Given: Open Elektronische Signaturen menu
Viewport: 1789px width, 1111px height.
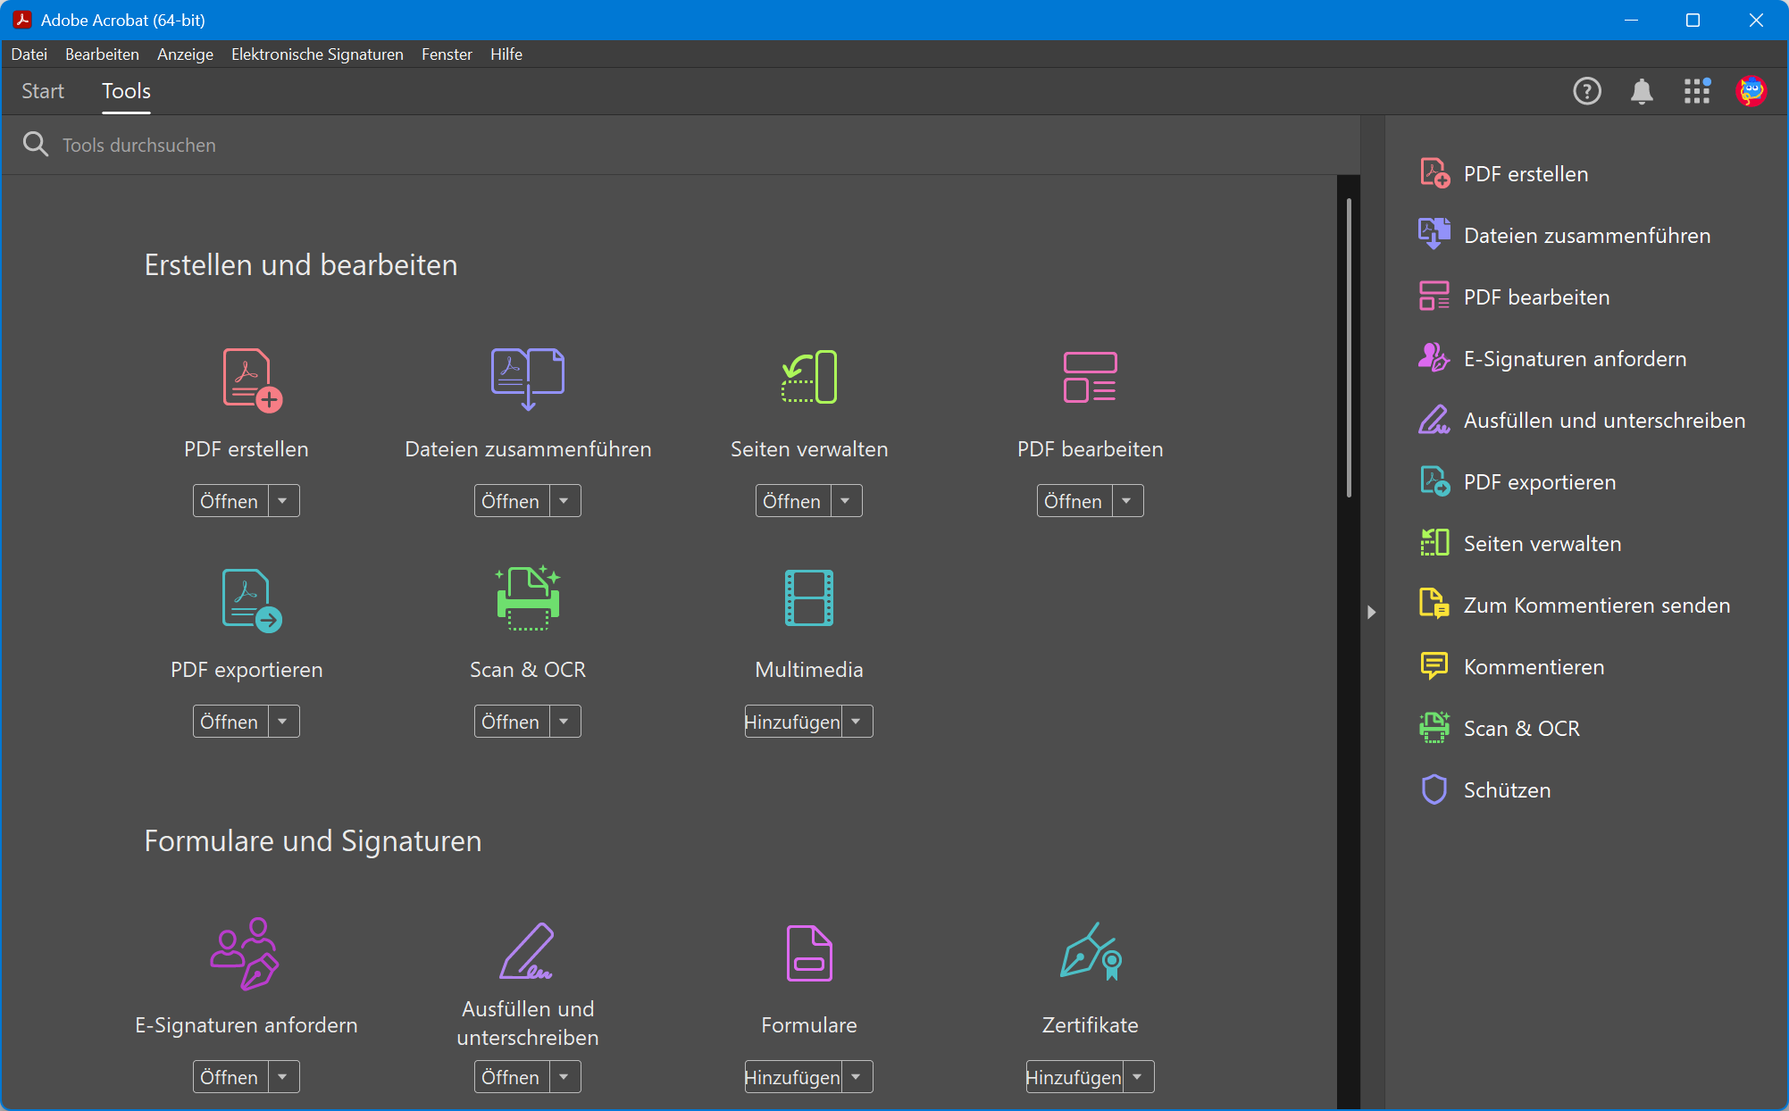Looking at the screenshot, I should pyautogui.click(x=317, y=54).
